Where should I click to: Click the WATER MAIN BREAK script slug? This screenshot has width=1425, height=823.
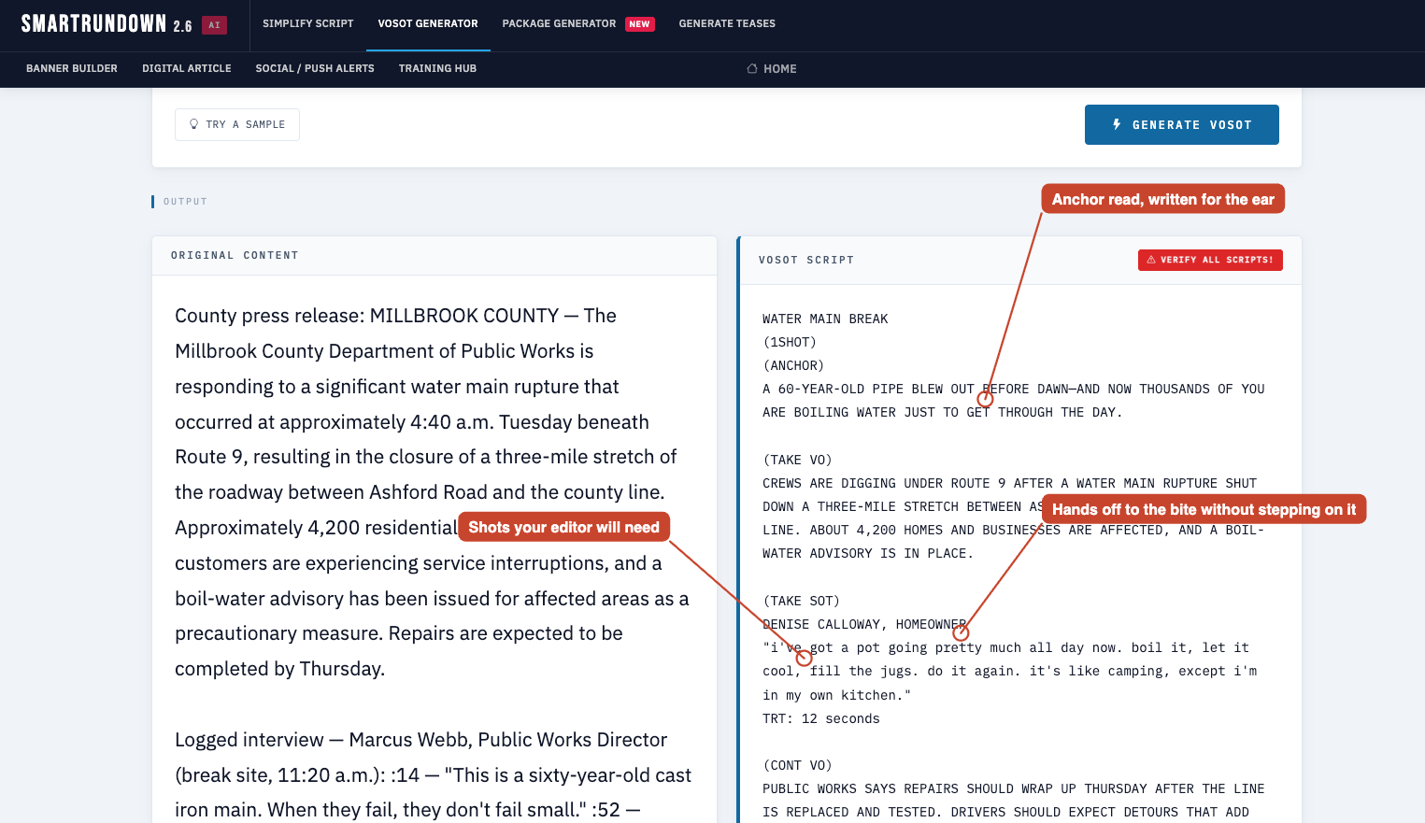pyautogui.click(x=825, y=319)
